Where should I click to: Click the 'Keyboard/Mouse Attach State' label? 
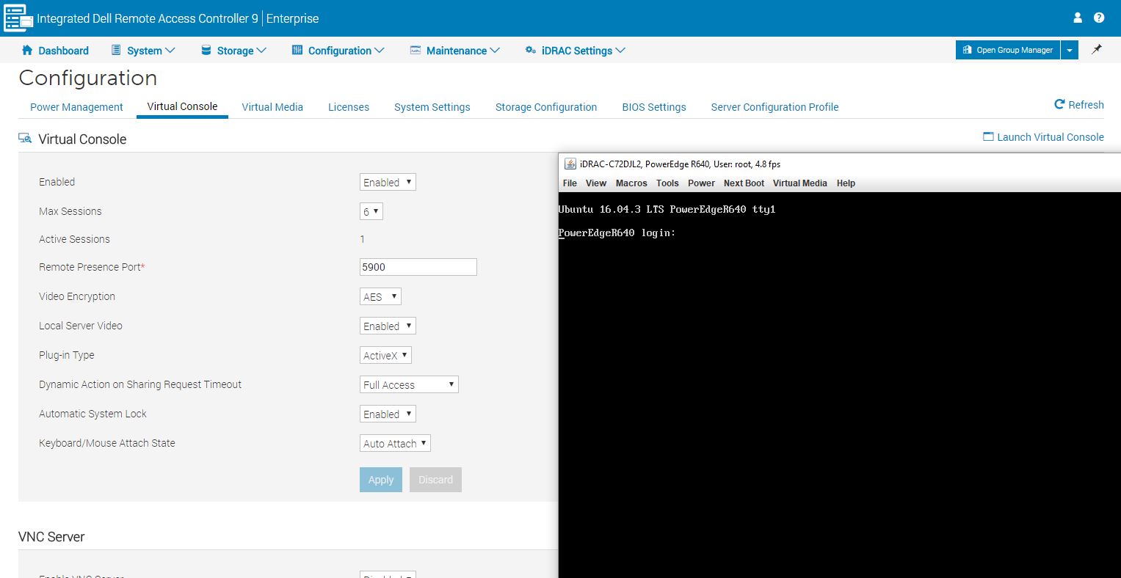(107, 443)
